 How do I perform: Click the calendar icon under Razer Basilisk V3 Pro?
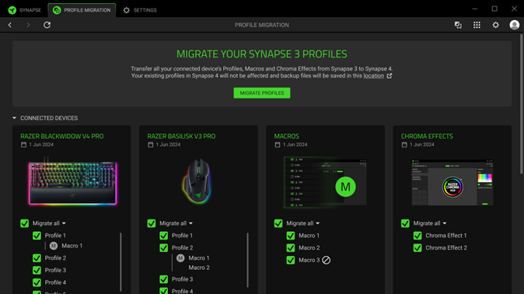click(150, 144)
